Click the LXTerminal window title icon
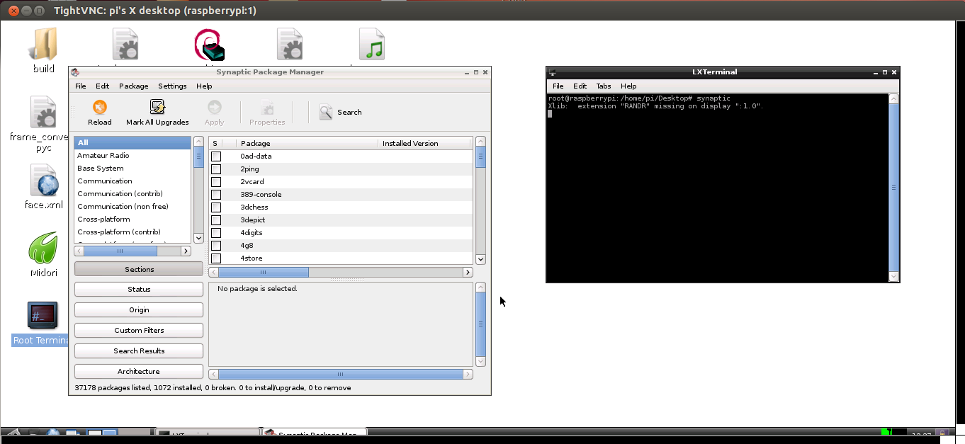This screenshot has width=965, height=444. coord(553,72)
